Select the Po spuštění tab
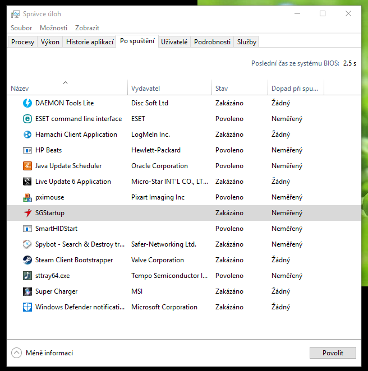Screen dimensions: 368x371 pos(137,41)
